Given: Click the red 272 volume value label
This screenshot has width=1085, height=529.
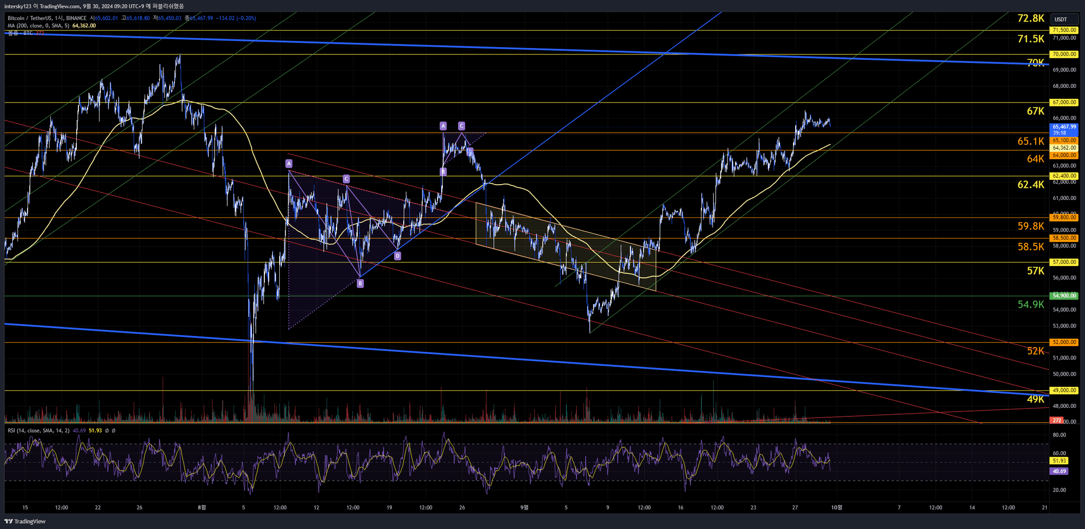Looking at the screenshot, I should pyautogui.click(x=1057, y=420).
